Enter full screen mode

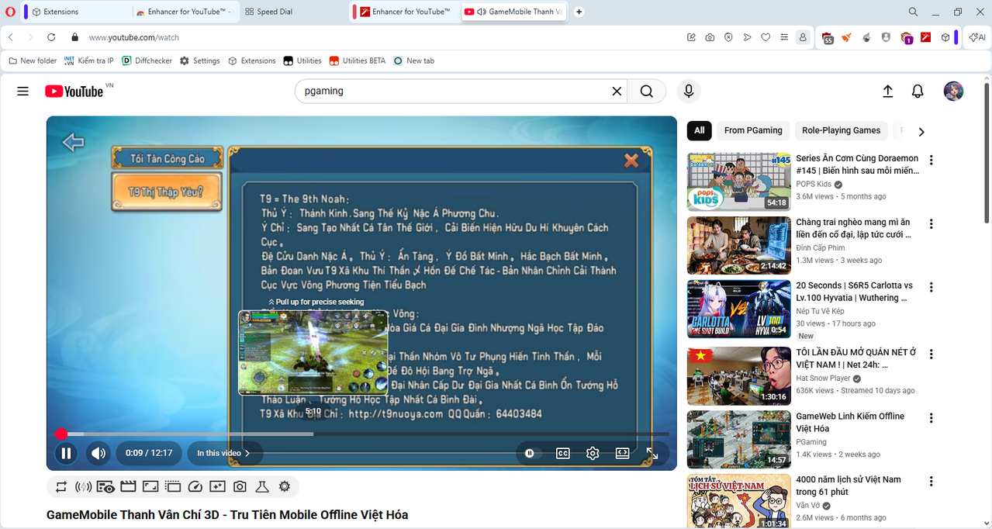click(x=652, y=453)
